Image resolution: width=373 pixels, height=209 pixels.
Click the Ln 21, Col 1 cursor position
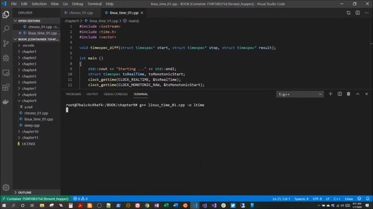click(x=281, y=199)
